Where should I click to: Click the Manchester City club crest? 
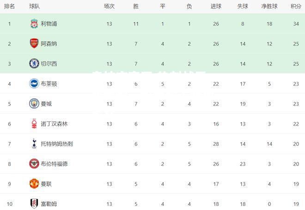tap(34, 103)
